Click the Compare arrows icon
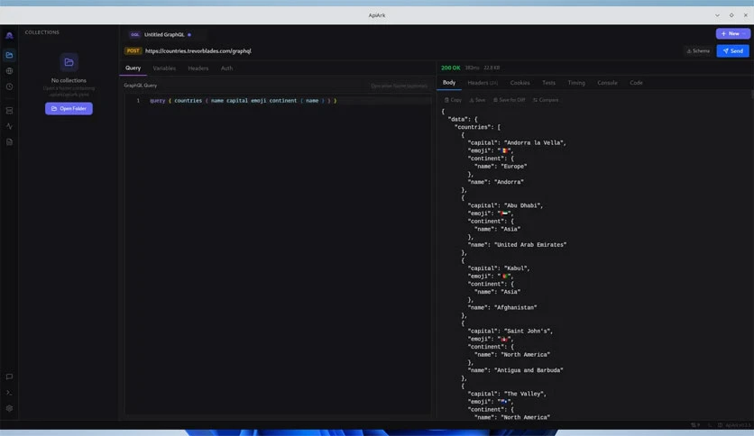 click(x=535, y=100)
